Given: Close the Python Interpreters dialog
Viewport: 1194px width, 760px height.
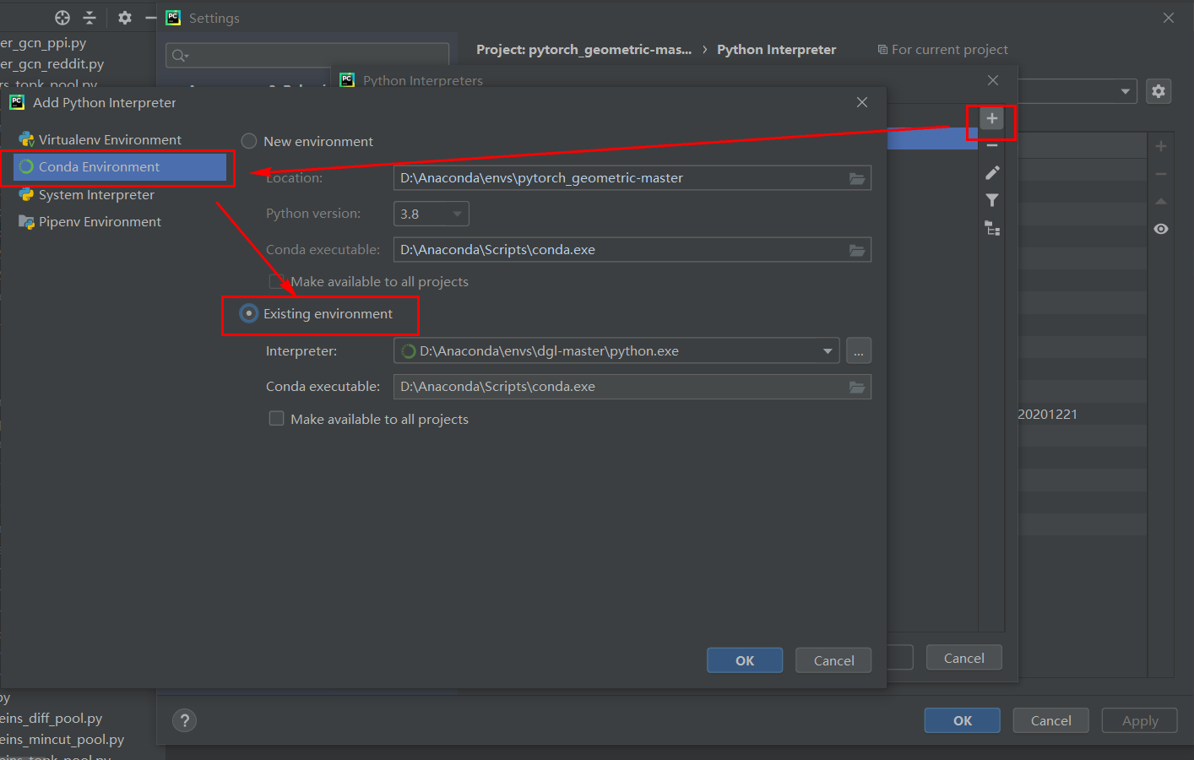Looking at the screenshot, I should pos(993,80).
